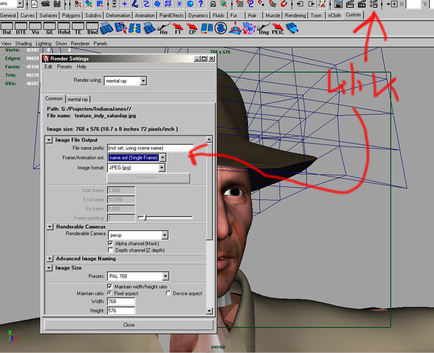Enable snap to curves icon
The height and width of the screenshot is (353, 434).
pyautogui.click(x=251, y=4)
